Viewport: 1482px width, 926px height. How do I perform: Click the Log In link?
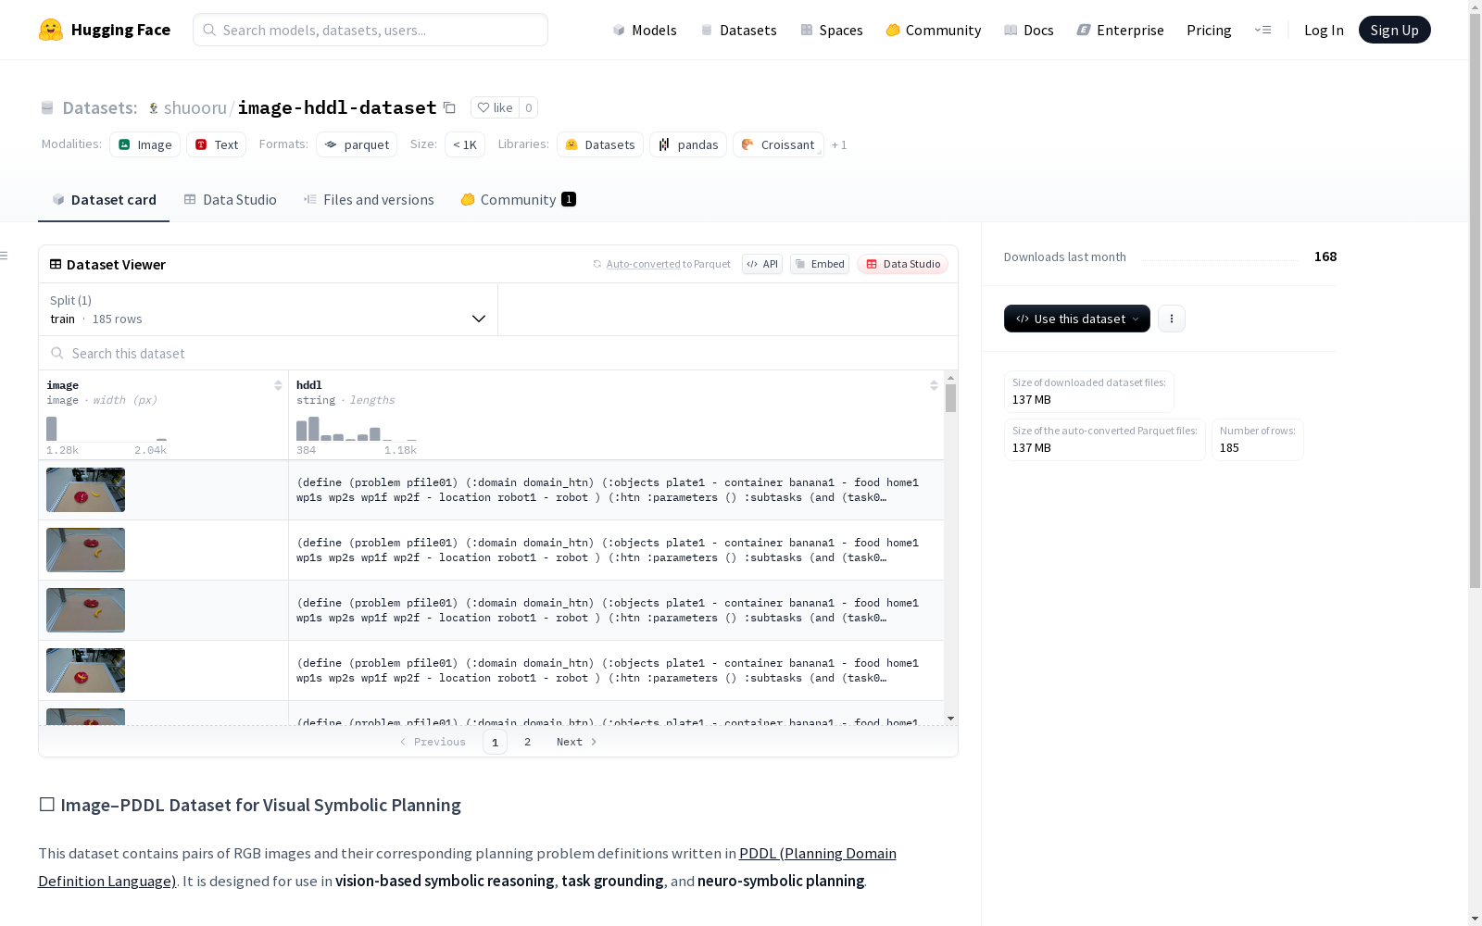(1324, 30)
